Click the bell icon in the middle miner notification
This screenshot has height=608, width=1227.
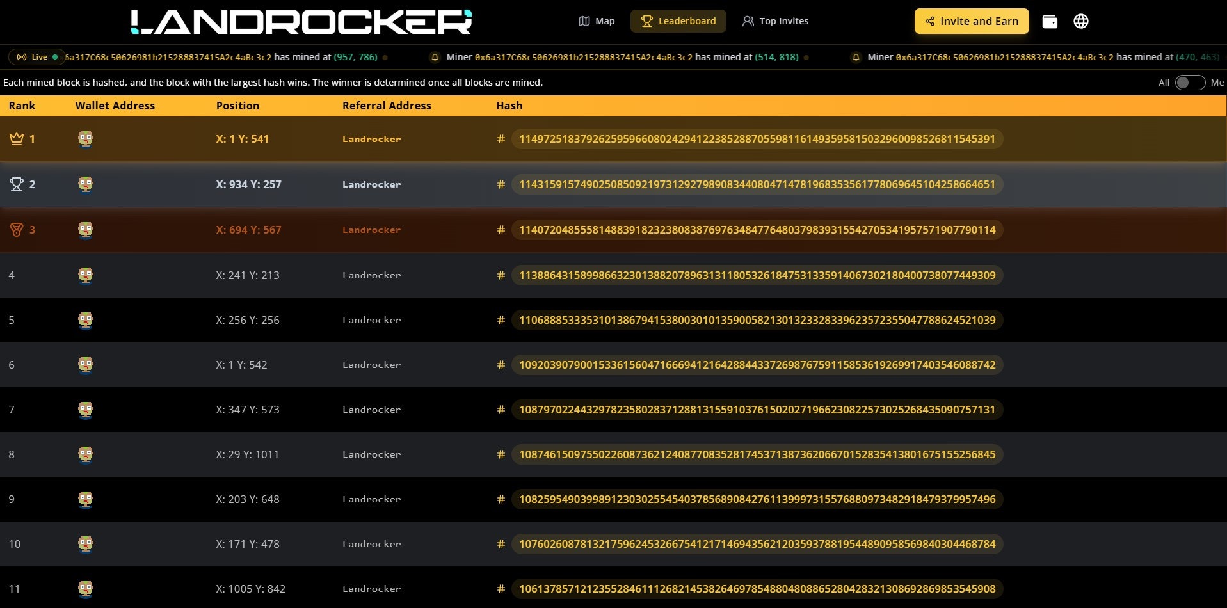436,57
